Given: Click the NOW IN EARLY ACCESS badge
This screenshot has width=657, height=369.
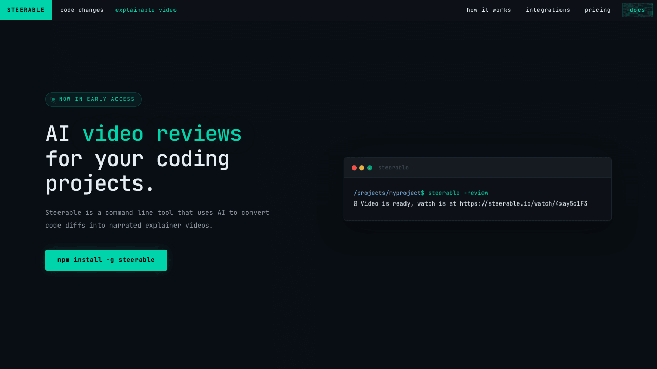Looking at the screenshot, I should [93, 99].
